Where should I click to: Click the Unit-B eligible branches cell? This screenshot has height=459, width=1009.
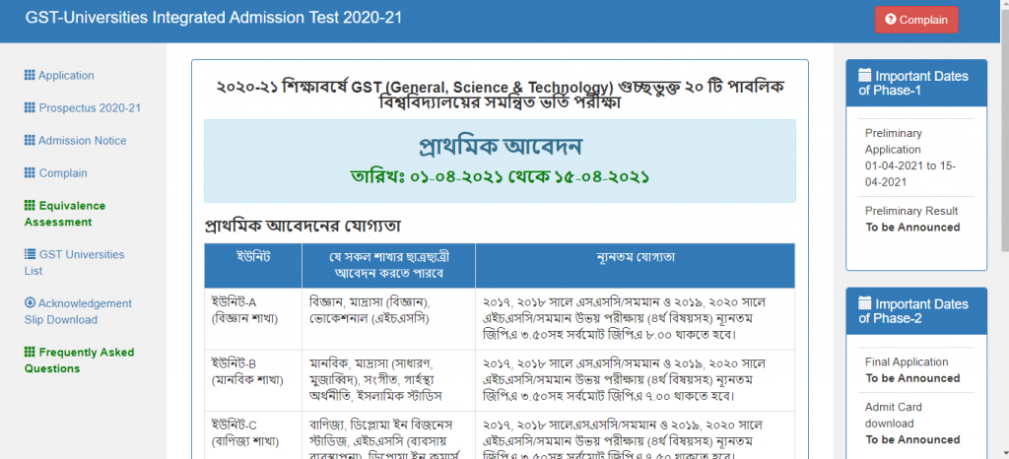388,379
